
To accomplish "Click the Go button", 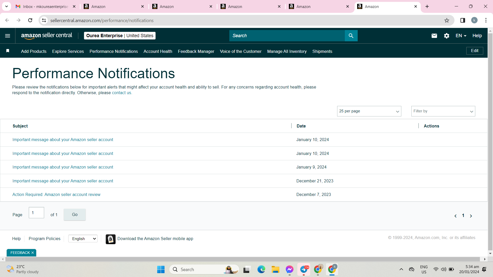I will tap(75, 215).
